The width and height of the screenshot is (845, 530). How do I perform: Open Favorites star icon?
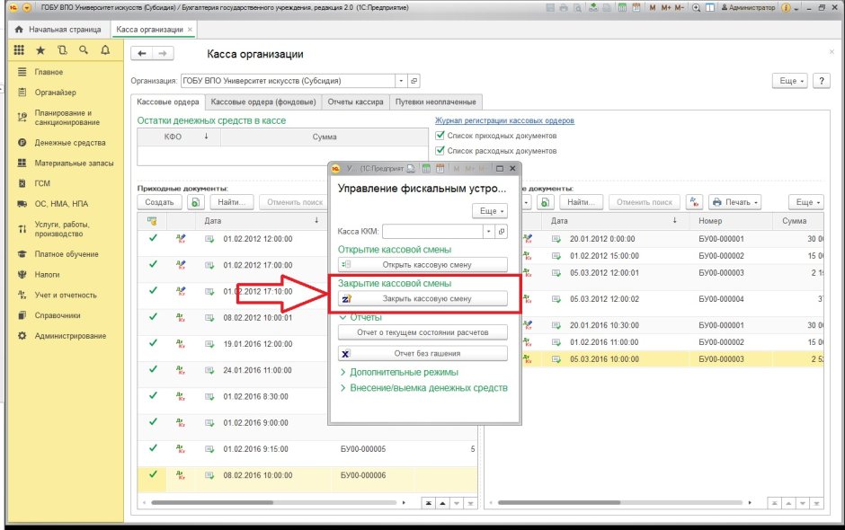[x=40, y=50]
